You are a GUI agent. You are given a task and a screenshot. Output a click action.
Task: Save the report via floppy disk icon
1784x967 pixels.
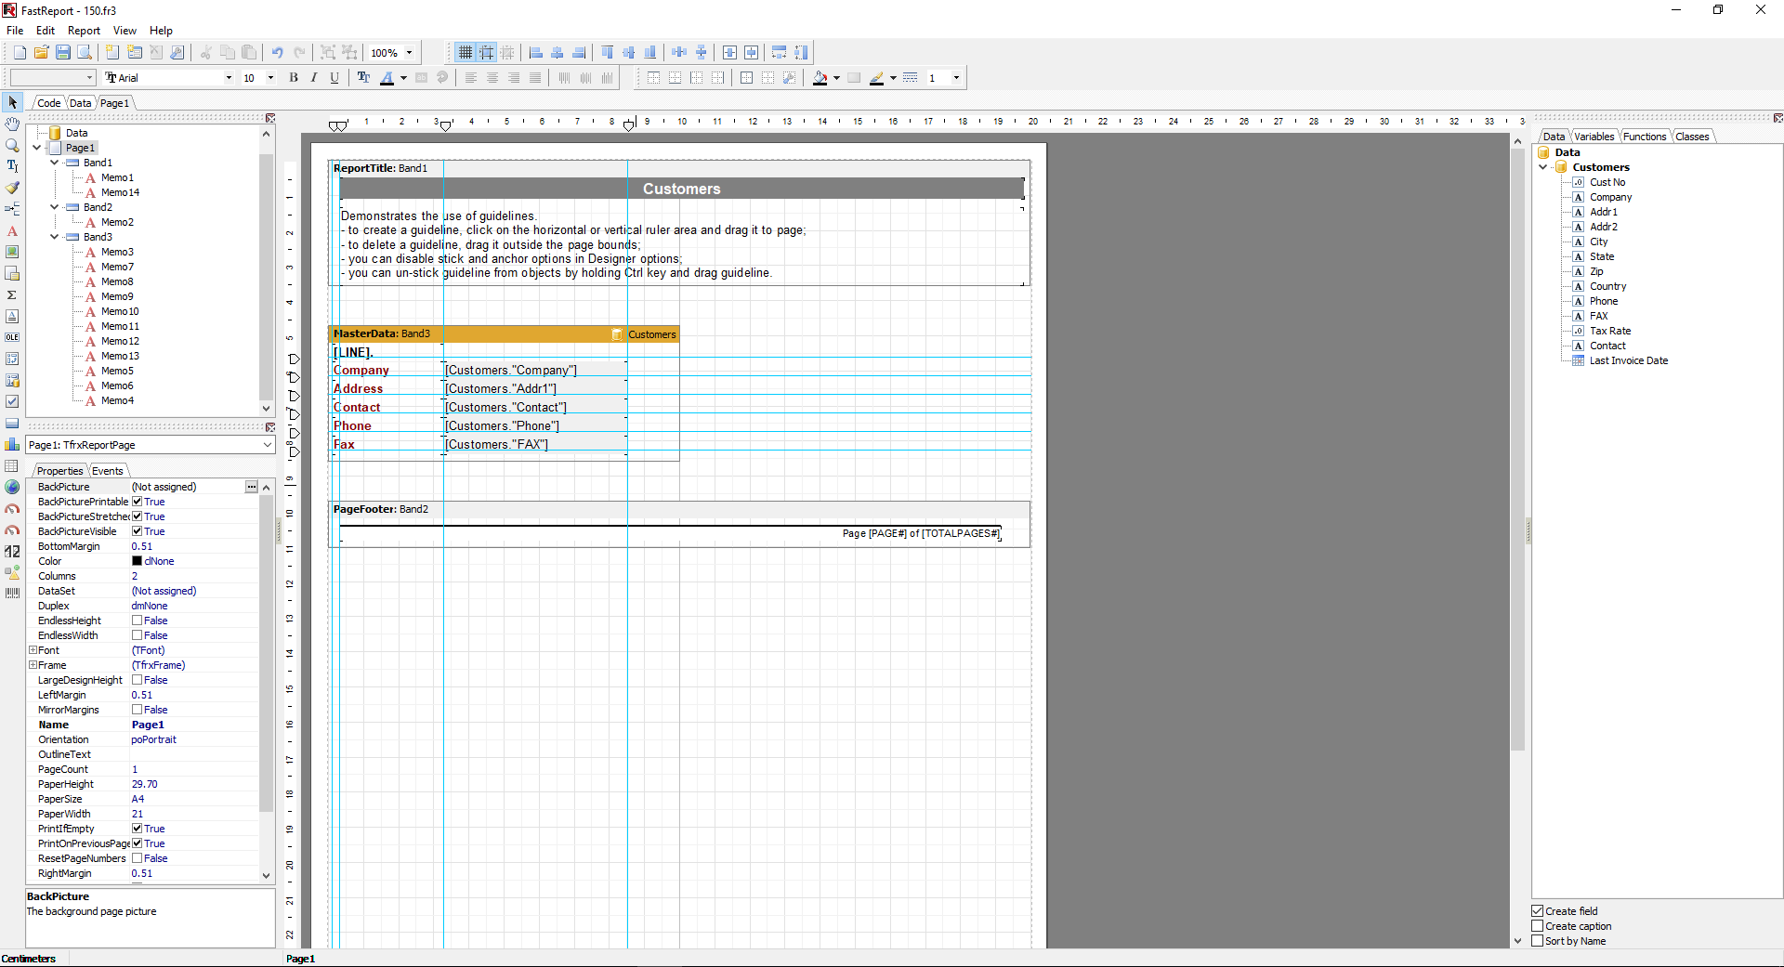click(x=62, y=53)
